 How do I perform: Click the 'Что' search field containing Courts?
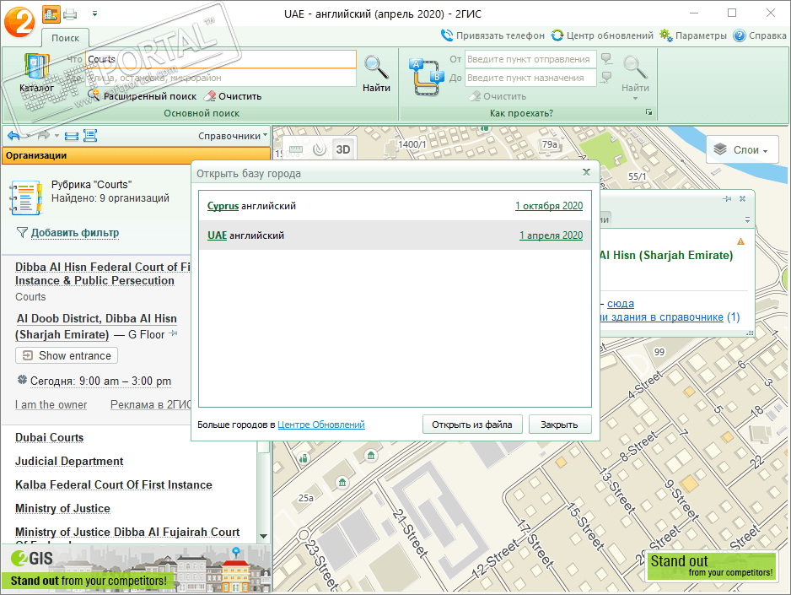point(221,59)
